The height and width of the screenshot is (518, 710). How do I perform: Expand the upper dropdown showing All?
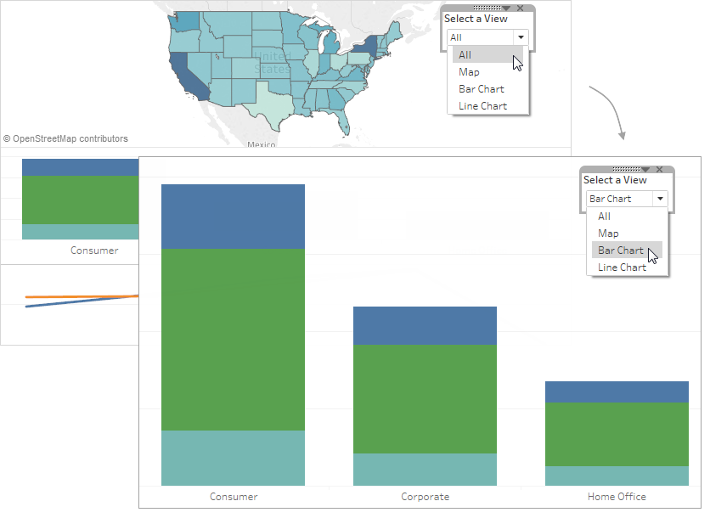point(521,37)
